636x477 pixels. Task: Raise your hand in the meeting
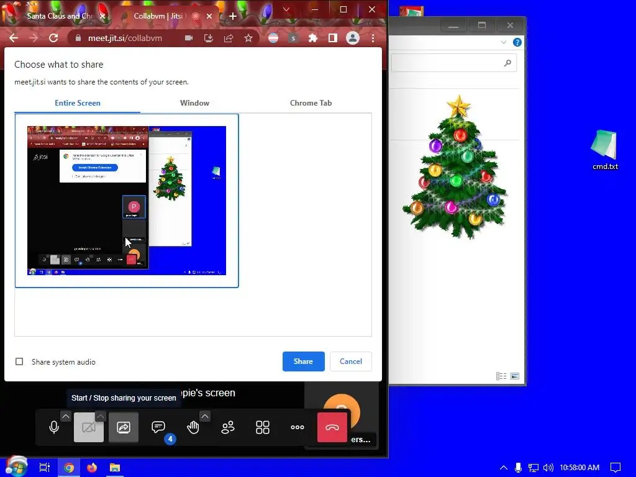click(x=193, y=427)
